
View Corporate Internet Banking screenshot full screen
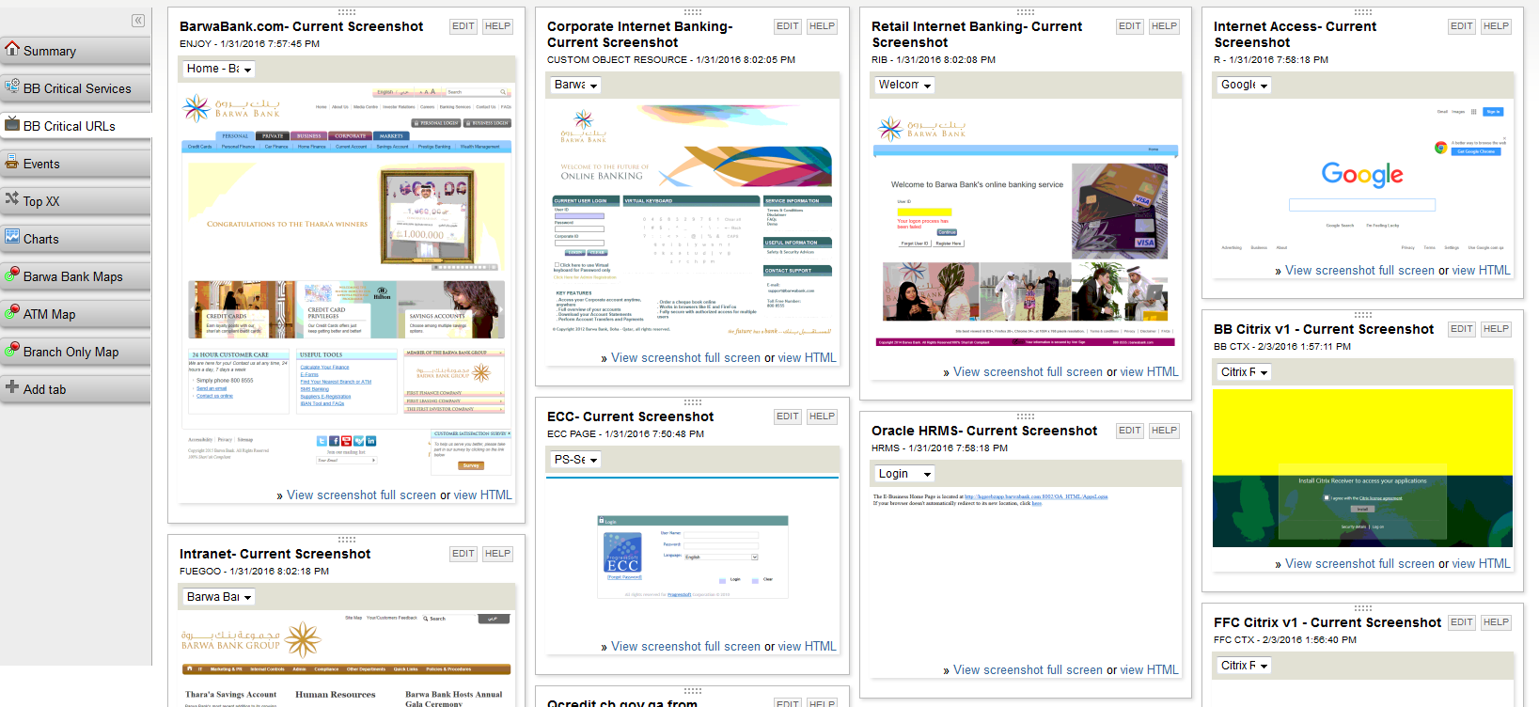(x=685, y=357)
